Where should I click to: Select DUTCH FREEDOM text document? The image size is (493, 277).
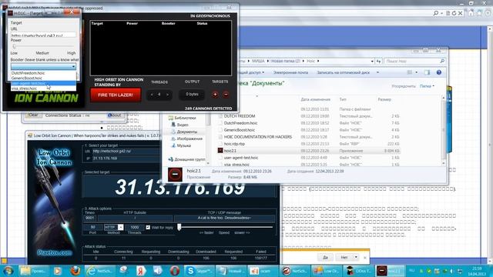(240, 116)
